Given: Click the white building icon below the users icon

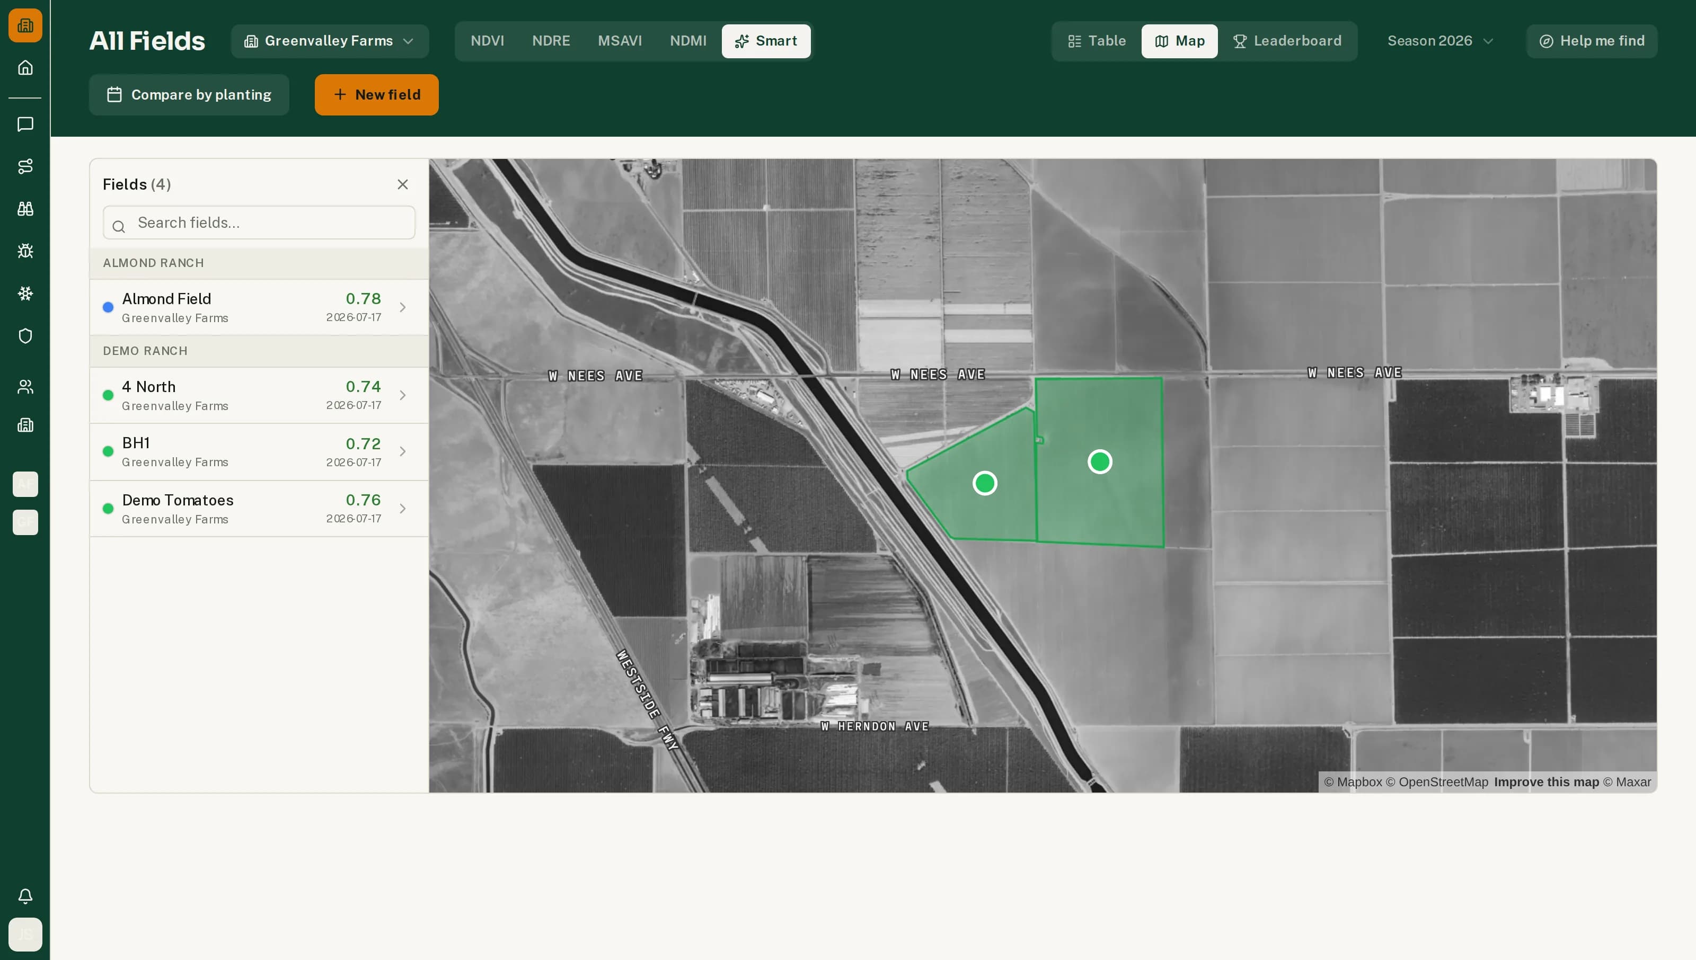Looking at the screenshot, I should coord(25,425).
